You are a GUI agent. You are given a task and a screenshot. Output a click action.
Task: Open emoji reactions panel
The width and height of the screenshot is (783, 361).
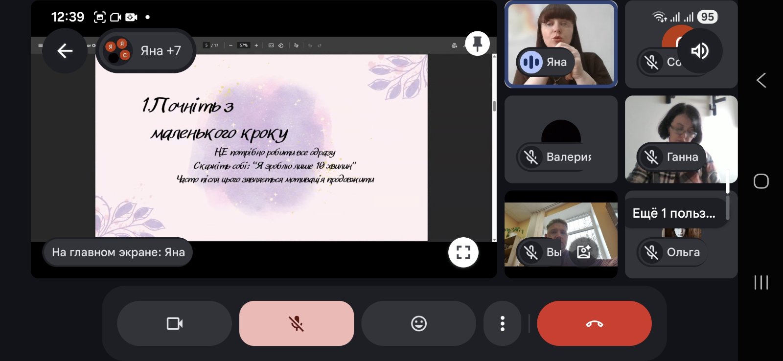(418, 323)
